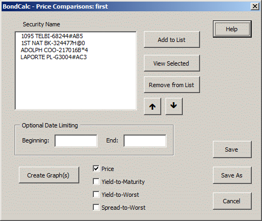Move selected security up with arrow
This screenshot has height=221, width=262.
click(x=153, y=106)
